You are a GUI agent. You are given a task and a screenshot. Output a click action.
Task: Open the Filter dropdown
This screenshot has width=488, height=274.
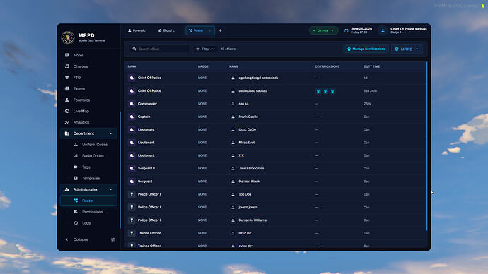(x=205, y=49)
